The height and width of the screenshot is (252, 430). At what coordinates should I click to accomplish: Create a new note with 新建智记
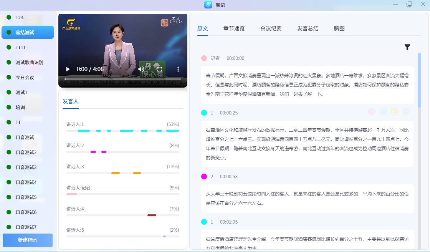[28, 240]
